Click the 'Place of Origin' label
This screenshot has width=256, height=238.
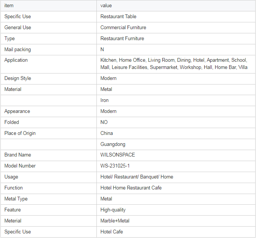pos(20,133)
